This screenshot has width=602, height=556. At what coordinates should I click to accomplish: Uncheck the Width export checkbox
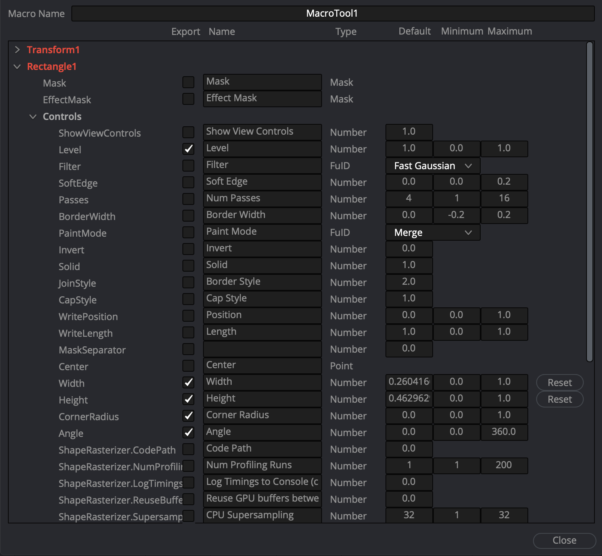[x=188, y=382]
